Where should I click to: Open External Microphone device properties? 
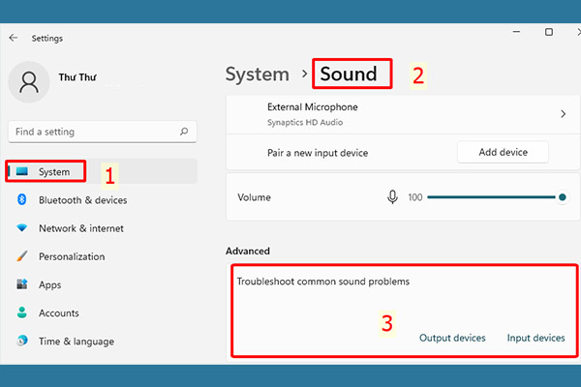point(403,114)
